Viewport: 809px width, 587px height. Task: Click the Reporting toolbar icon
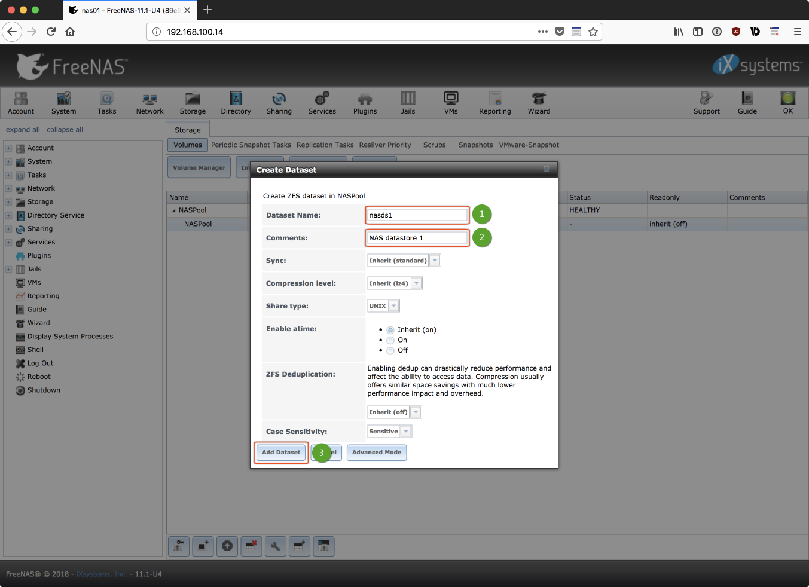point(494,103)
